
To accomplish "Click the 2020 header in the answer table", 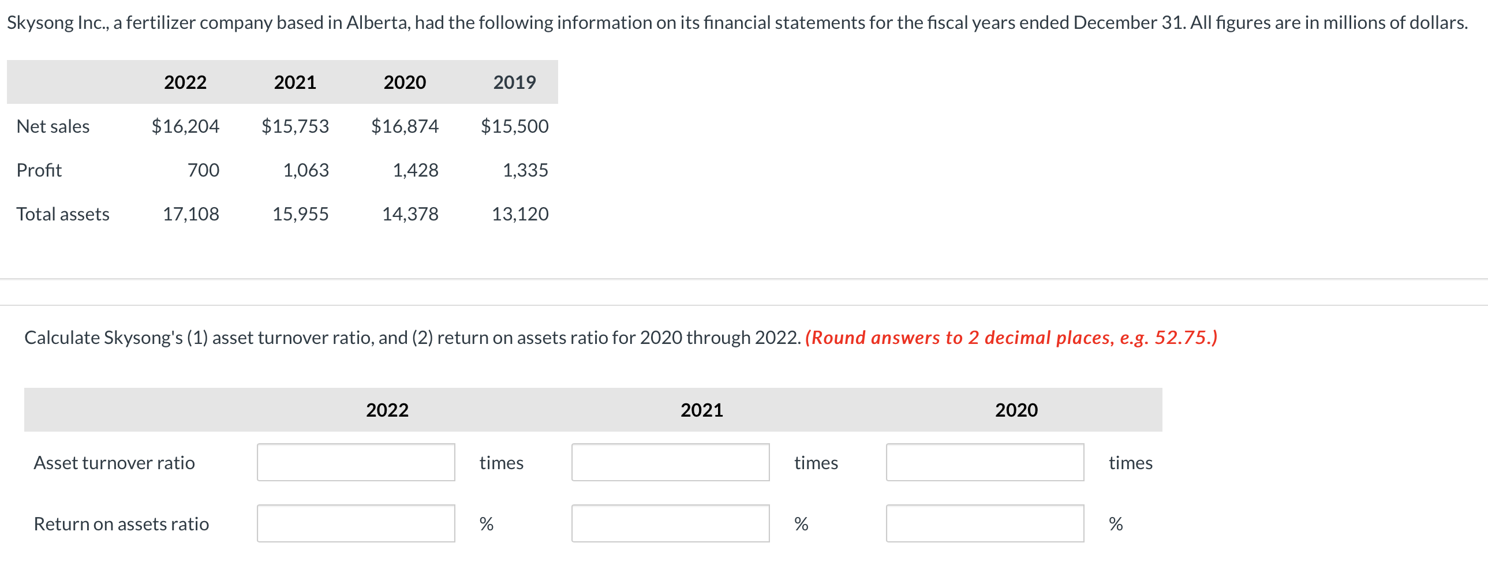I will [1016, 409].
